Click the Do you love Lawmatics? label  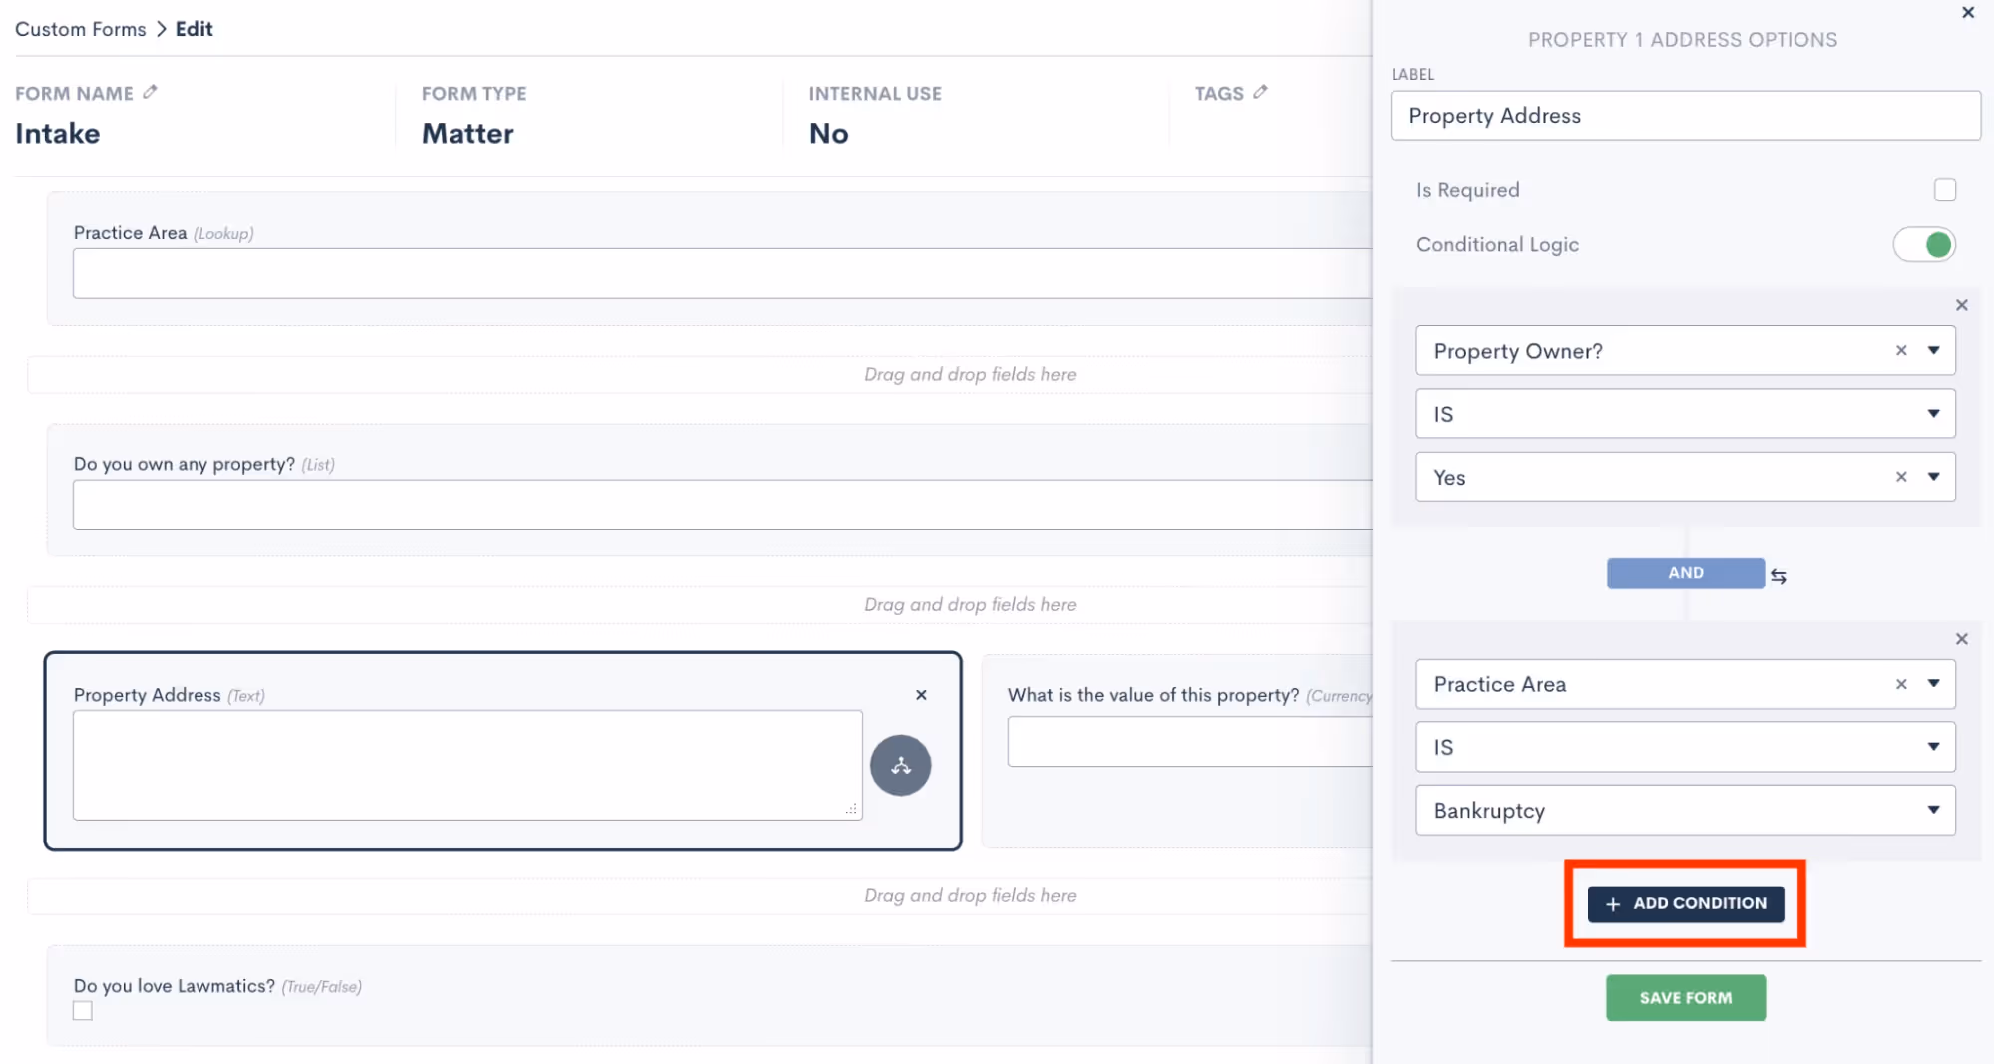(175, 986)
